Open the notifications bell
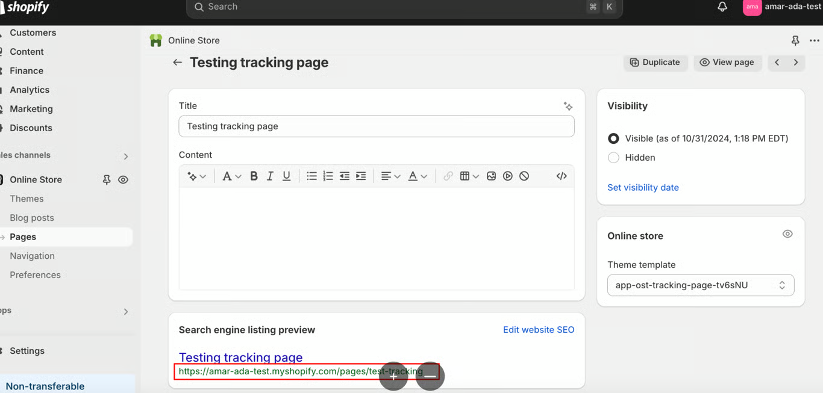The height and width of the screenshot is (393, 823). coord(722,7)
